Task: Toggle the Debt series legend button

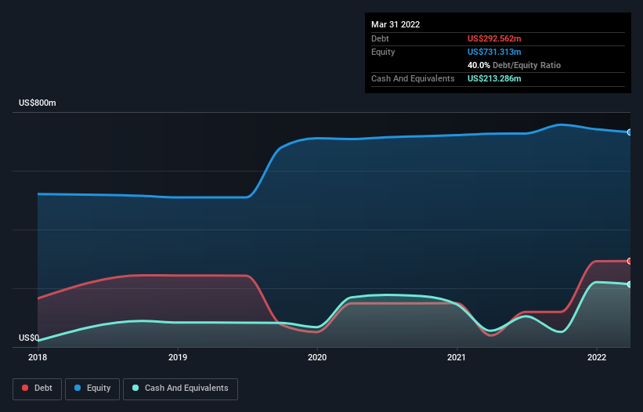Action: click(37, 389)
